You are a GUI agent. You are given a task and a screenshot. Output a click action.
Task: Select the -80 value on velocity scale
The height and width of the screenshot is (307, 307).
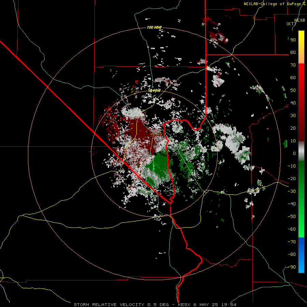292,254
